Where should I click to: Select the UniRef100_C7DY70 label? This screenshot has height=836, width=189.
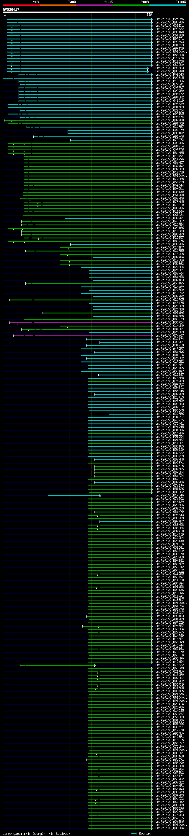[170, 58]
